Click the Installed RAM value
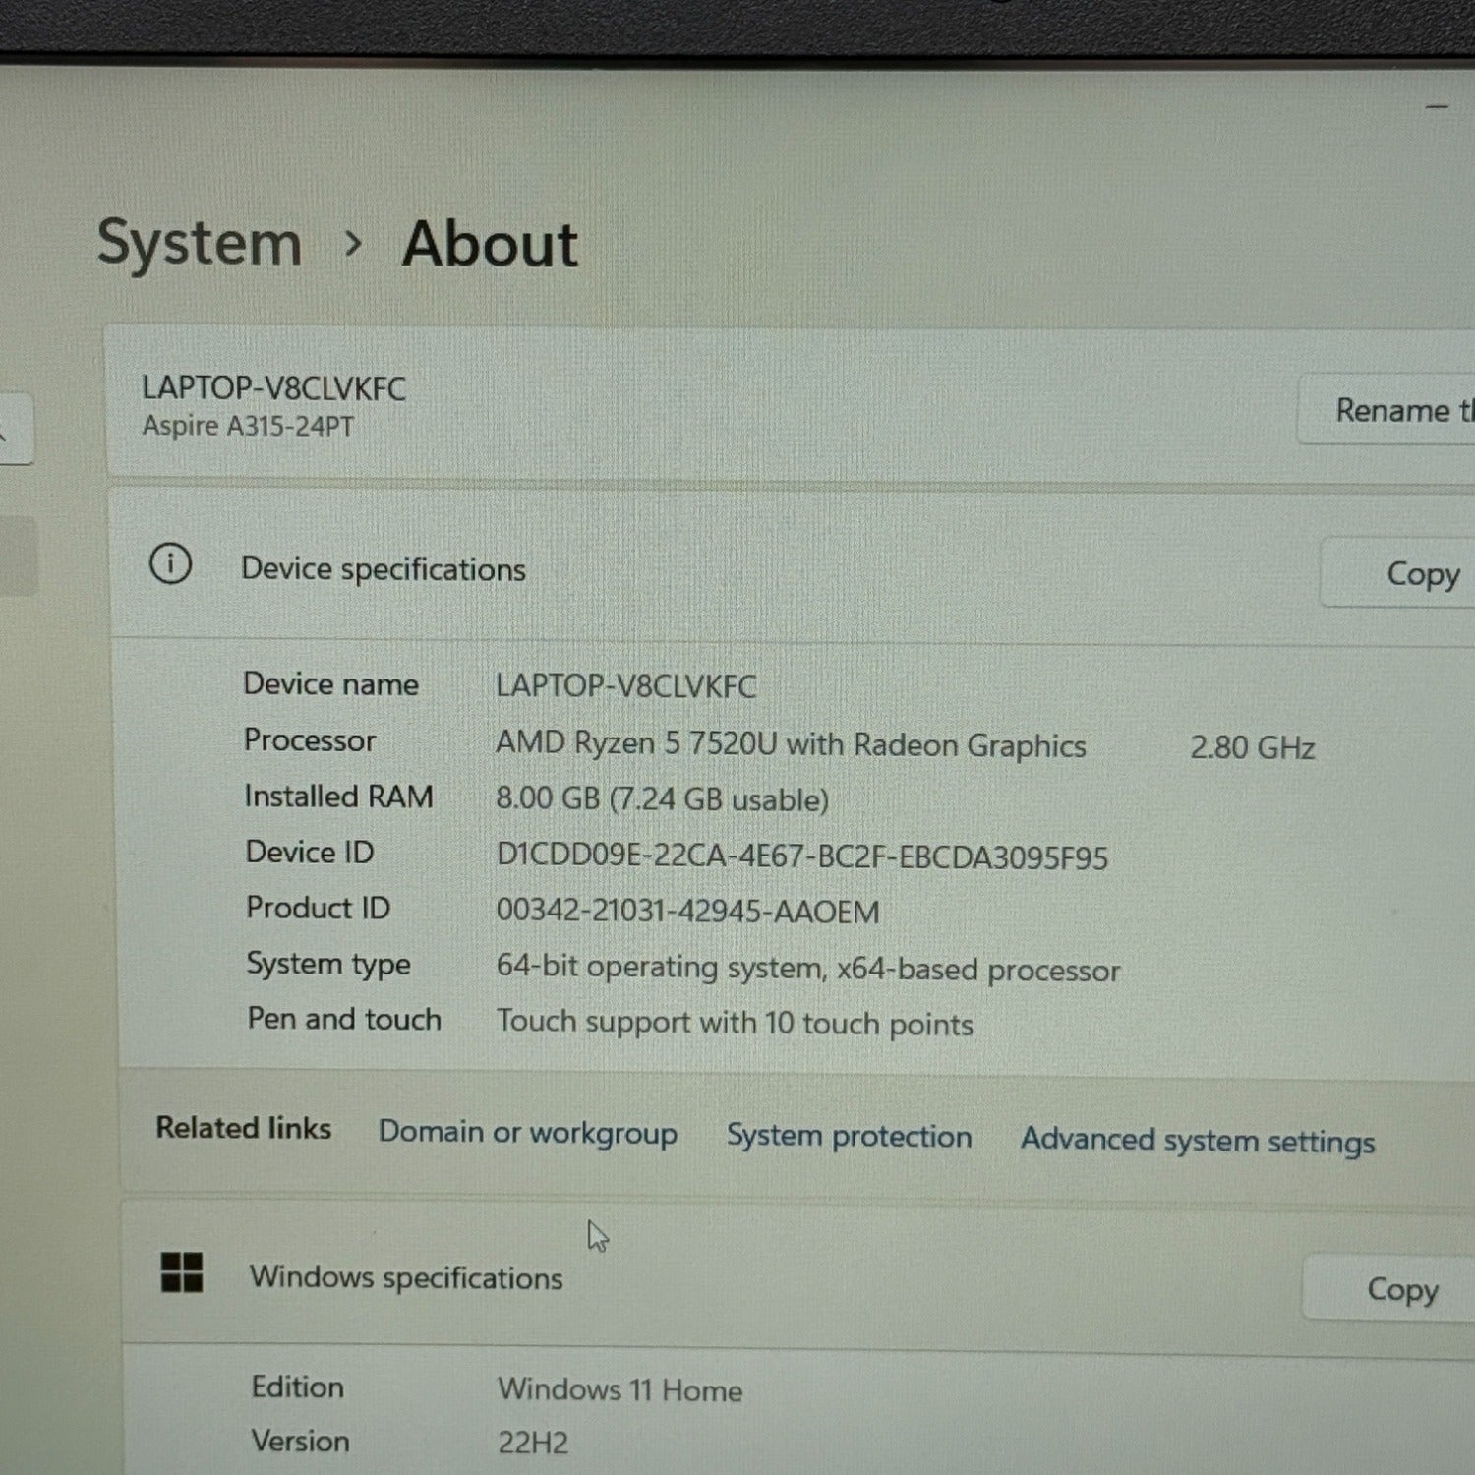Screen dimensions: 1475x1475 coord(662,799)
